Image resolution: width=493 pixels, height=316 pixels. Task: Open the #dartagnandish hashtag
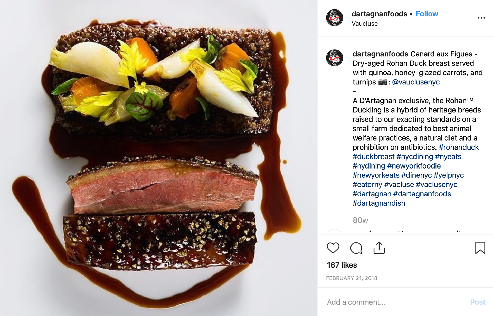379,203
